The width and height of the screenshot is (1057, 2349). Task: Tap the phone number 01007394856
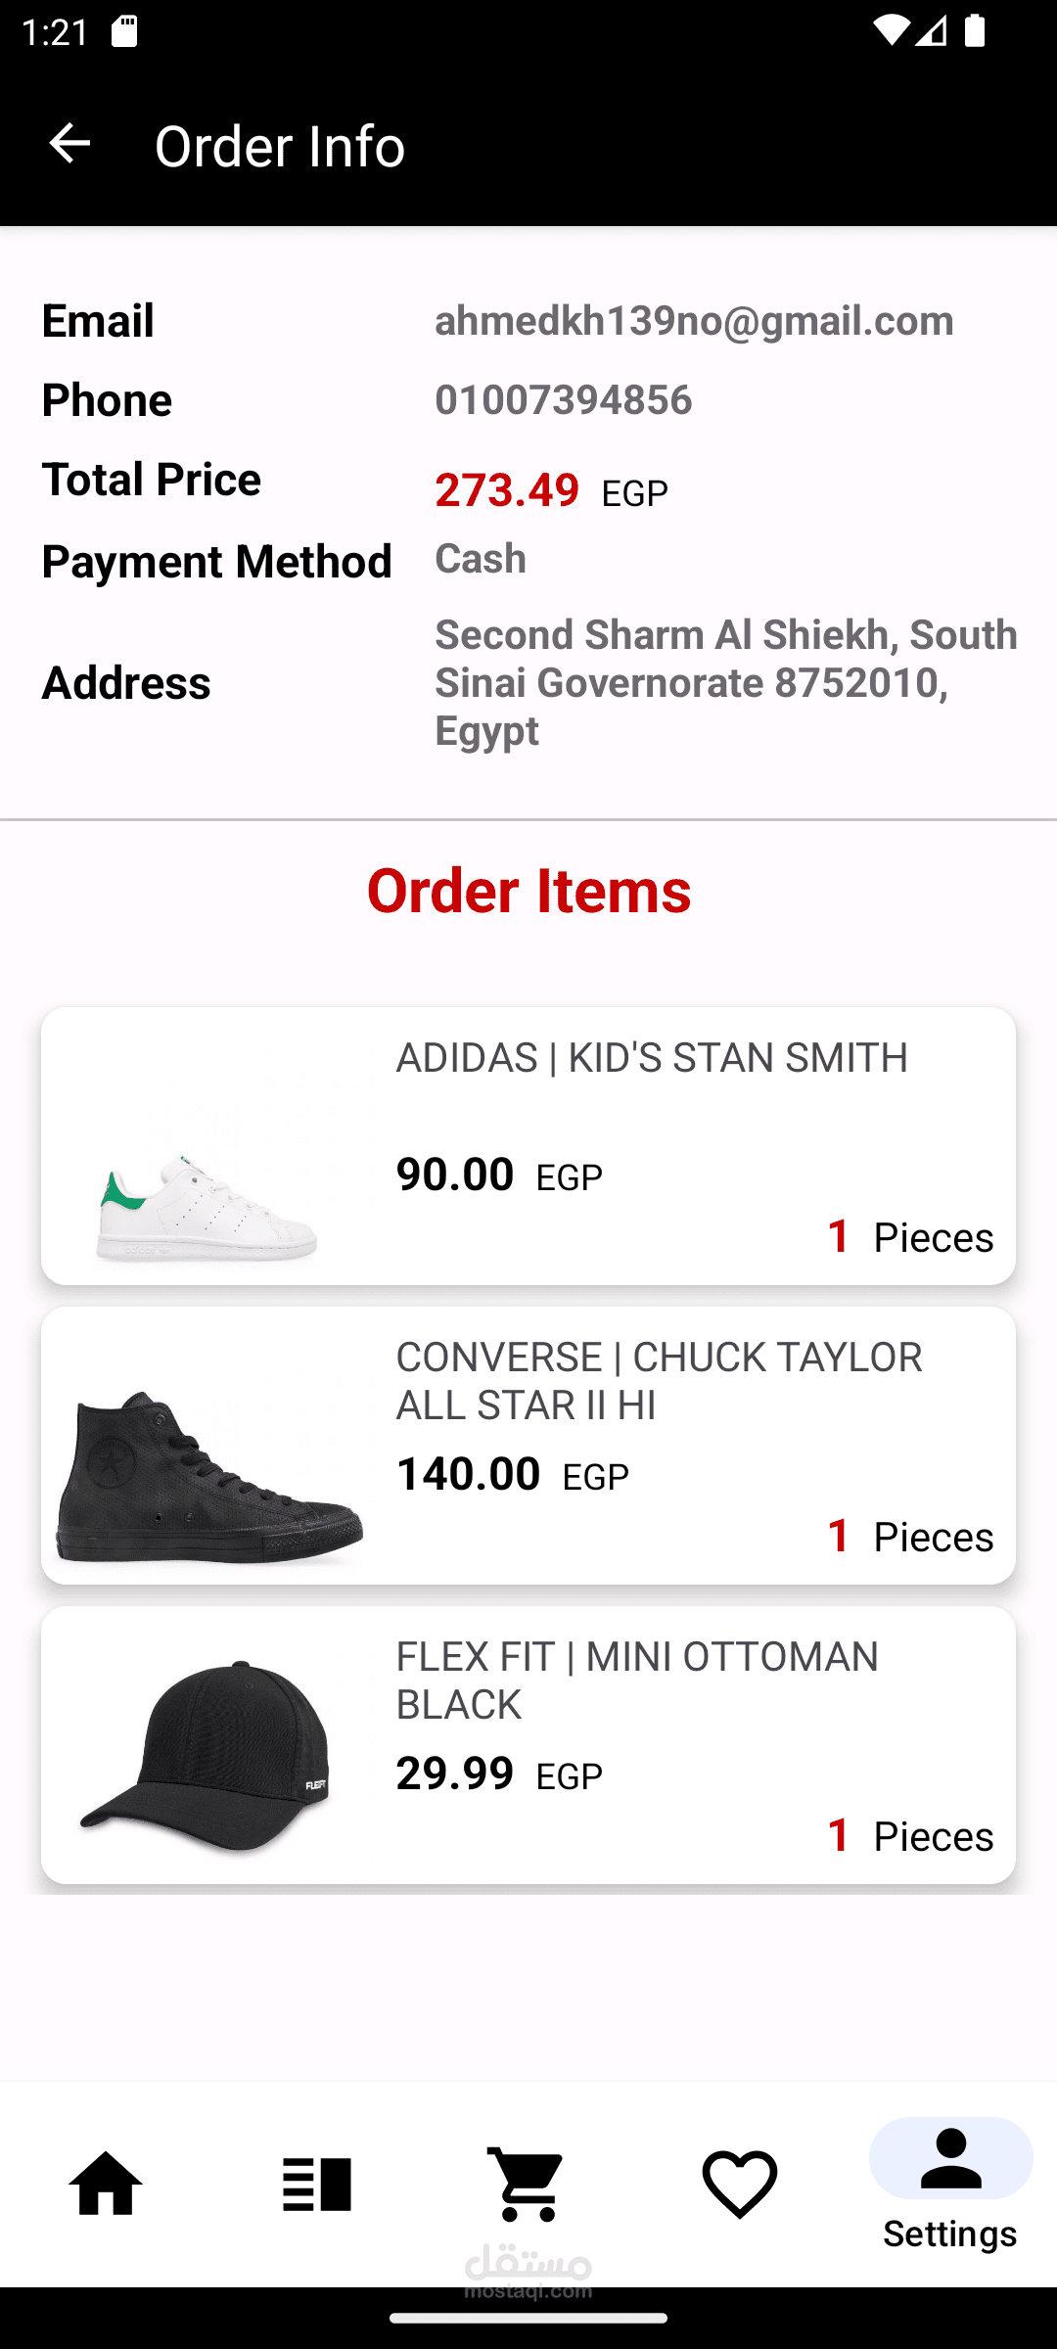coord(564,400)
